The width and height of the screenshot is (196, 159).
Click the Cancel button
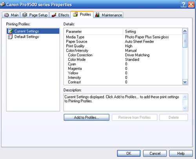[155, 153]
